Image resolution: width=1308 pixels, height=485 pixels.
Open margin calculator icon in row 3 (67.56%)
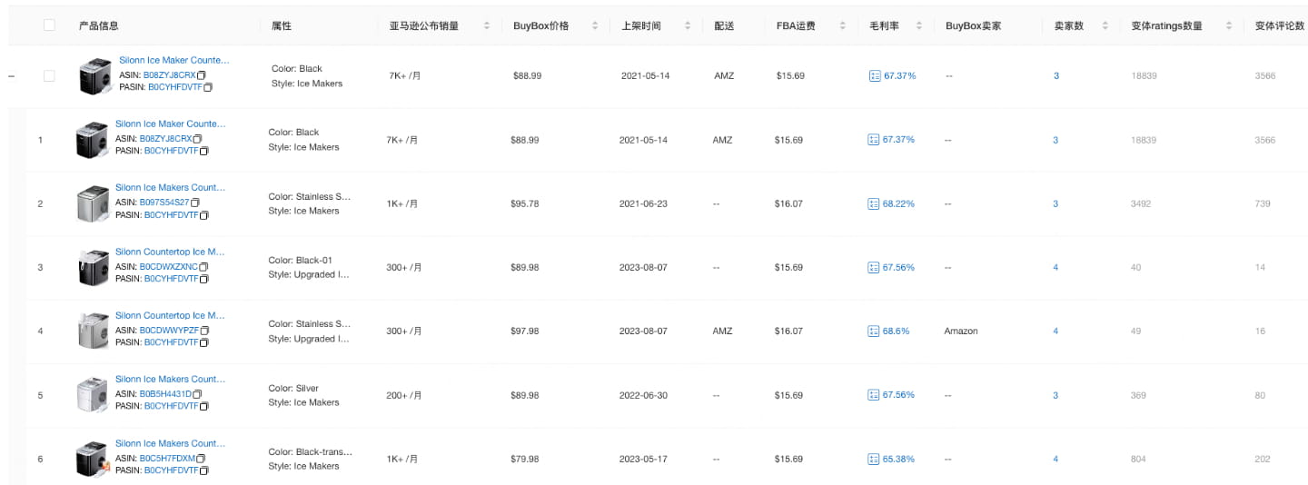(x=874, y=268)
